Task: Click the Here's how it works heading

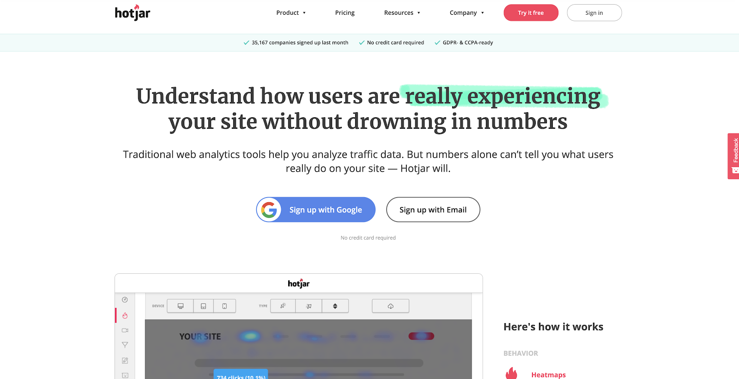Action: tap(553, 327)
